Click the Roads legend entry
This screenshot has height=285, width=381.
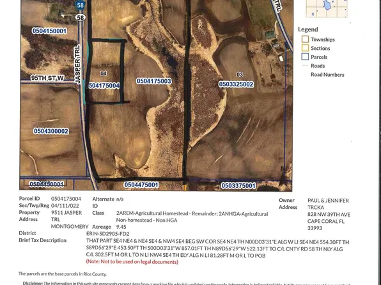point(318,66)
